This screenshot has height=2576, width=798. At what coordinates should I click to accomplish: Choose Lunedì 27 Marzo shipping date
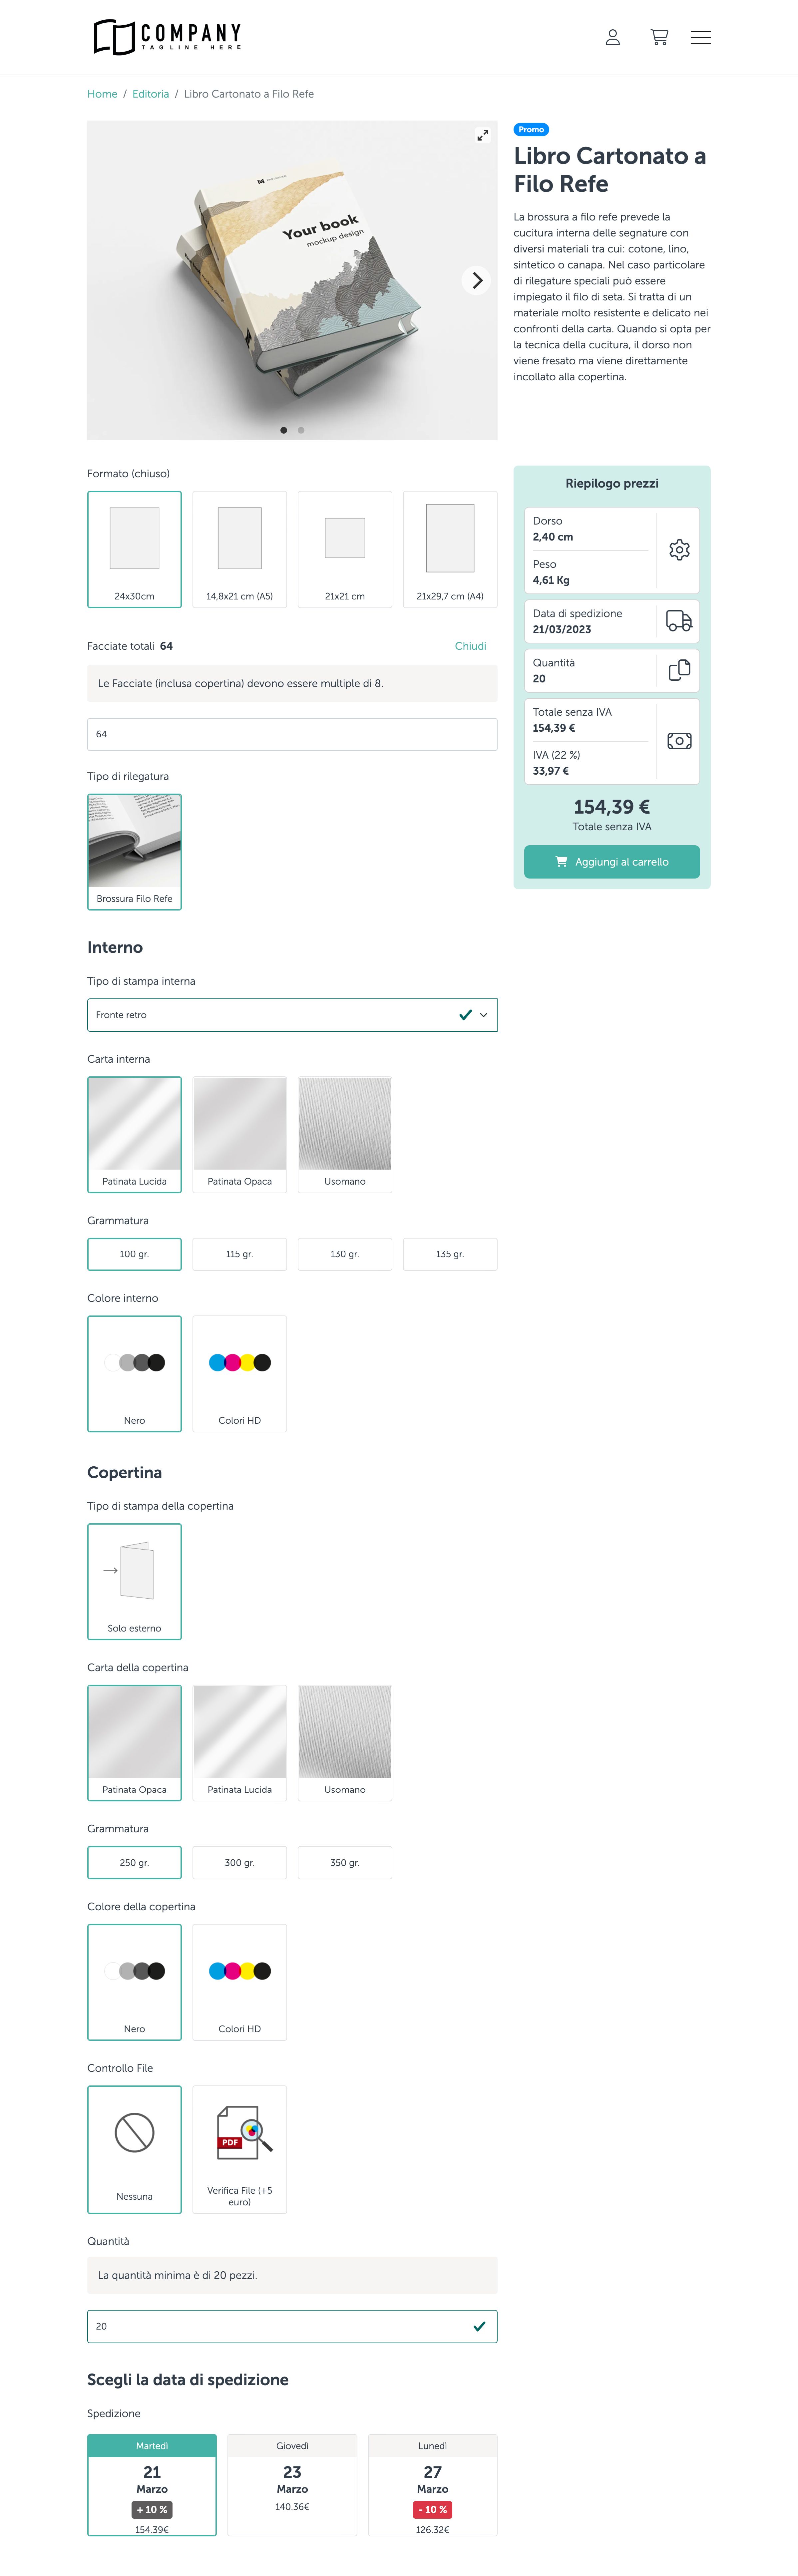(x=433, y=2485)
